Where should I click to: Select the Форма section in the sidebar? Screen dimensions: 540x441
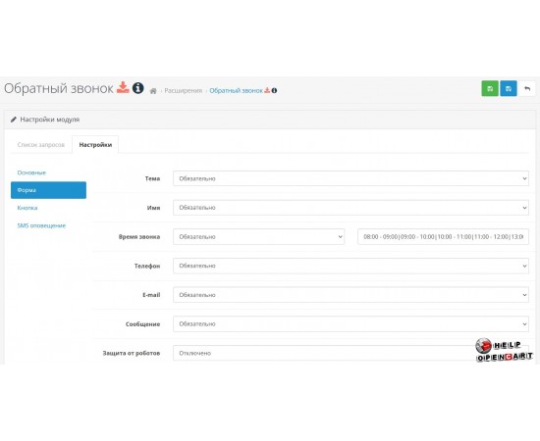(48, 190)
